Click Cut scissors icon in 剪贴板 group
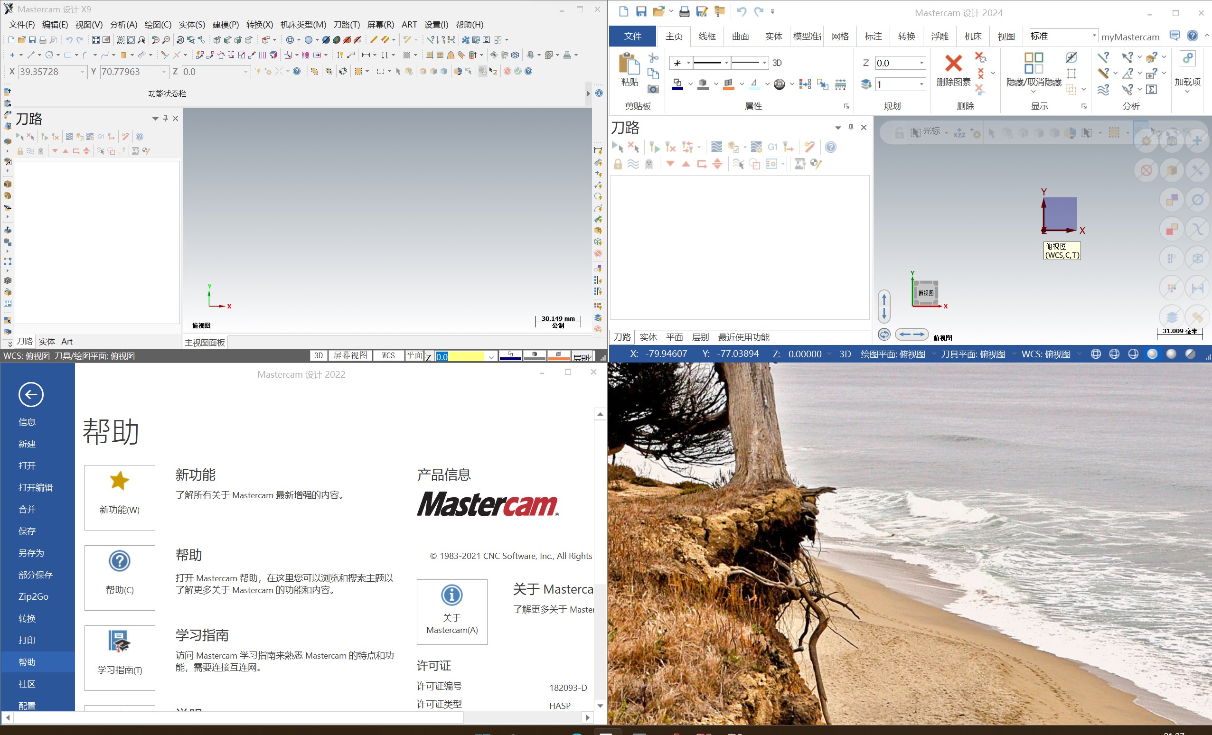Viewport: 1212px width, 735px height. point(653,57)
